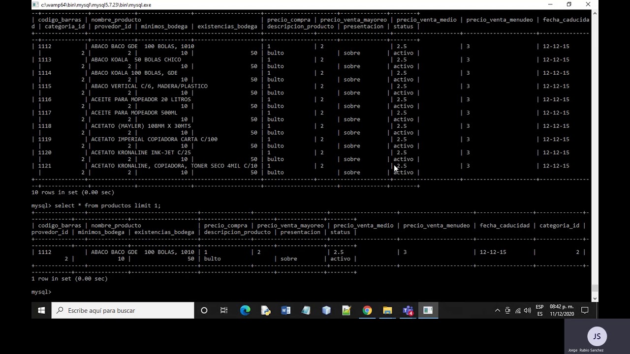Click the taskbar search box
This screenshot has width=630, height=354.
(123, 310)
